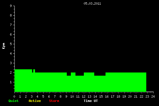159x106 pixels.
Task: Click the hour 12 tick label
Action: 84,96
